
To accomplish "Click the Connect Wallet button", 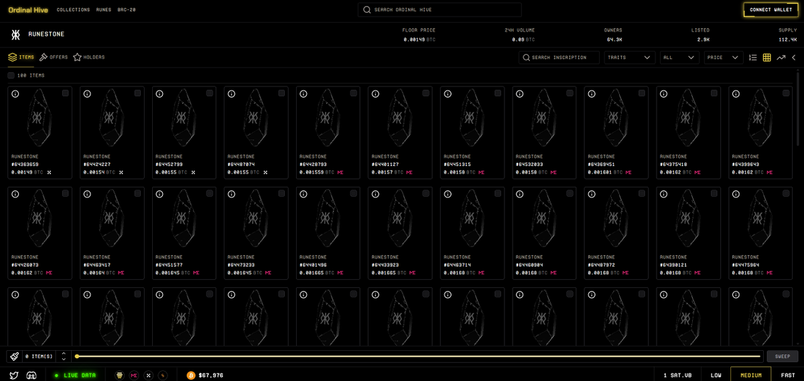I will click(x=770, y=10).
